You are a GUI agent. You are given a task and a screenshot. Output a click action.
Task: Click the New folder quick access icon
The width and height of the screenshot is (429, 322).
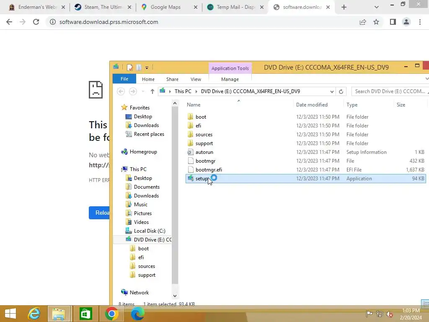139,67
